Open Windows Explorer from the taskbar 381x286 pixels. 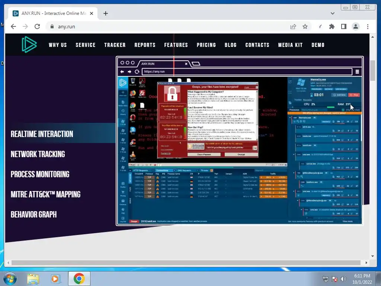[x=33, y=279]
